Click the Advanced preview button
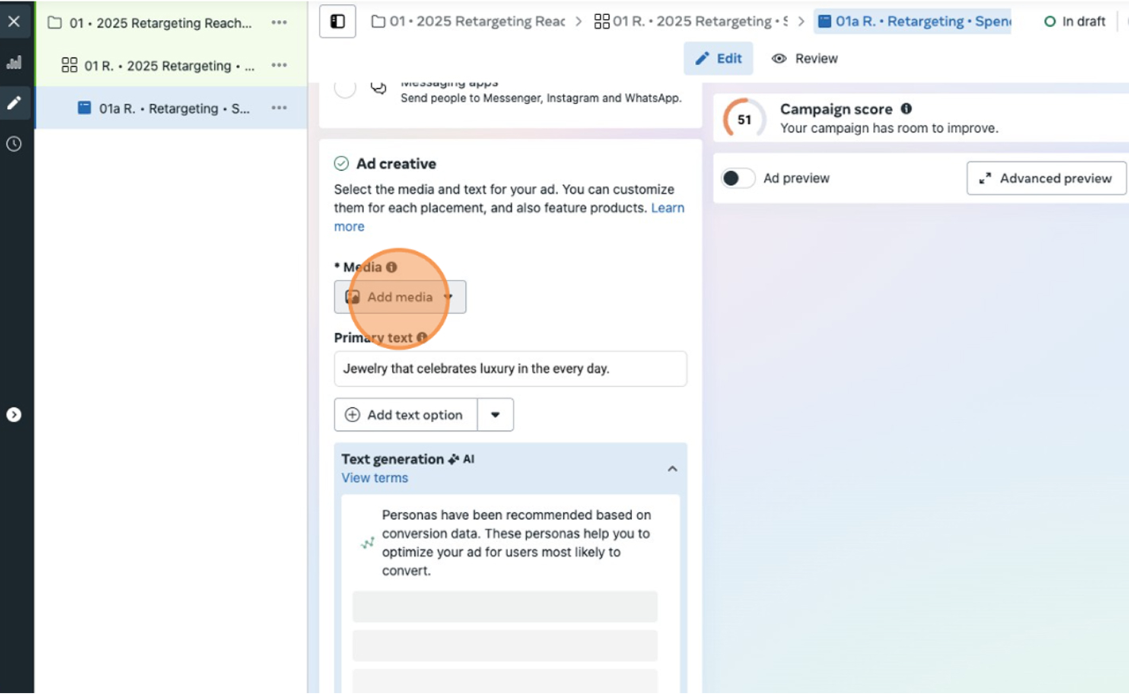This screenshot has width=1129, height=694. [1046, 178]
